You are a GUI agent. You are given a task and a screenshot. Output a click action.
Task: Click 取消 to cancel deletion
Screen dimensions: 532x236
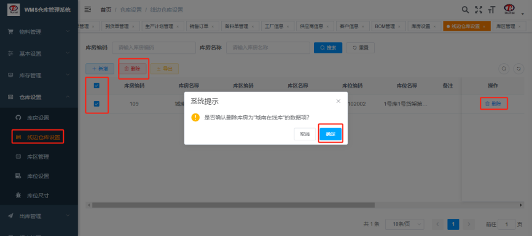305,134
